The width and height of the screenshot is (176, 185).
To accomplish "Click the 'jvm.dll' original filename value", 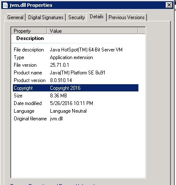I will tap(56, 119).
